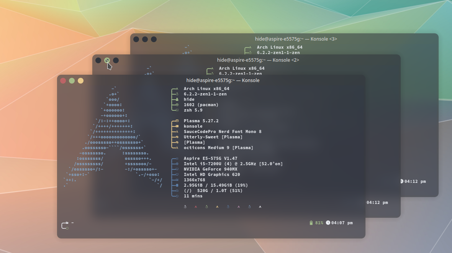This screenshot has width=452, height=253.
Task: Click the shell icon beside 'zsh 5.9'
Action: click(x=177, y=110)
